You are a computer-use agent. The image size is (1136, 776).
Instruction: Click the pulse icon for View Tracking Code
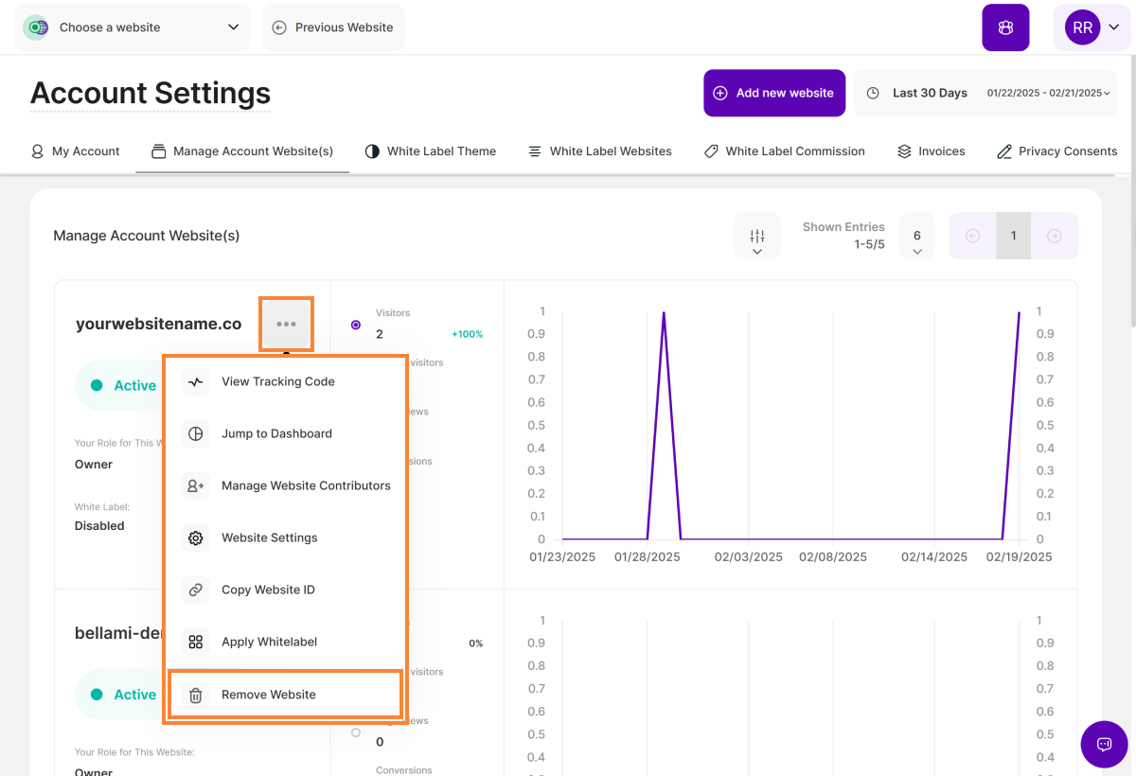(x=196, y=382)
